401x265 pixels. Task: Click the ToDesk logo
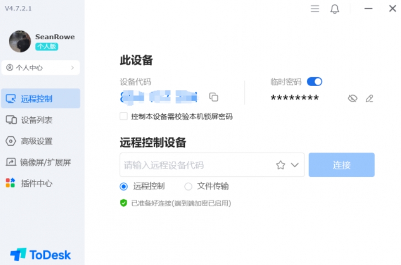point(40,254)
